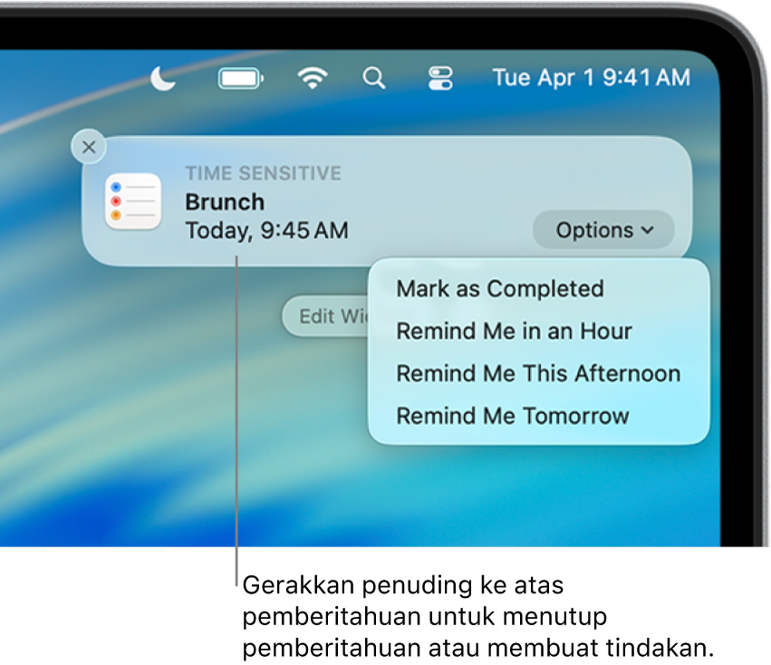
Task: Click the magnifying glass icon
Action: coord(374,78)
